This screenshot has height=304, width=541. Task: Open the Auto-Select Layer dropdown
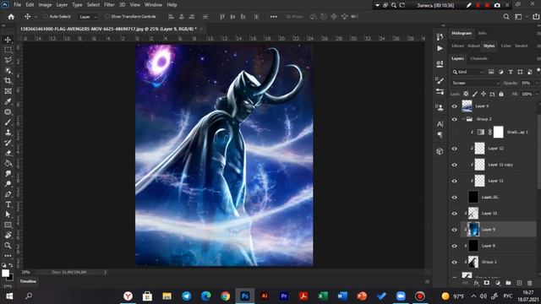point(88,17)
